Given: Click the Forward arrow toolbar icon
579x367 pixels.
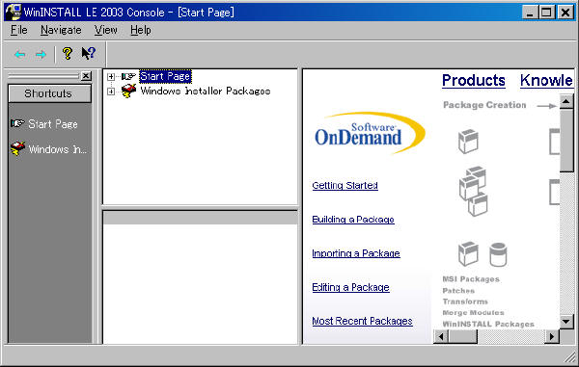Looking at the screenshot, I should 41,55.
